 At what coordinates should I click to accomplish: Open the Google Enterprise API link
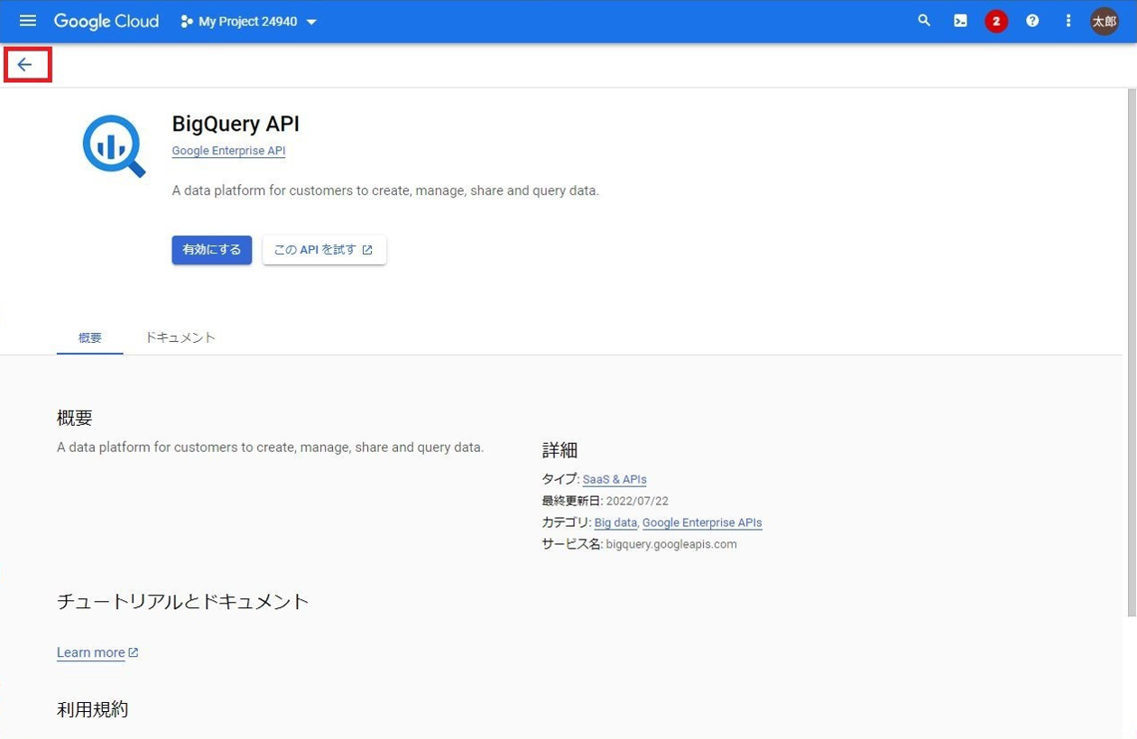pos(228,151)
